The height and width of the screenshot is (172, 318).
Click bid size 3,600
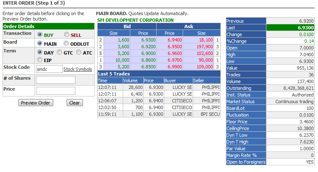click(123, 47)
